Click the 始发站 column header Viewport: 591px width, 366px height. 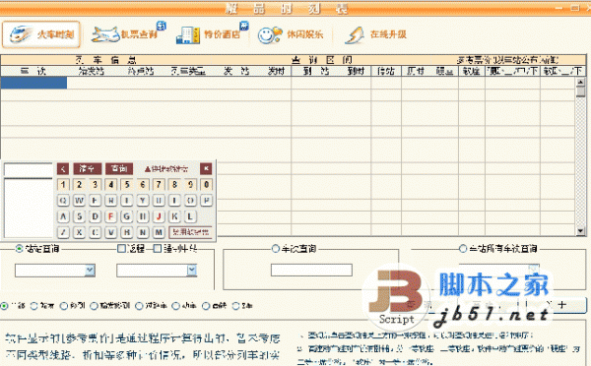(x=92, y=71)
